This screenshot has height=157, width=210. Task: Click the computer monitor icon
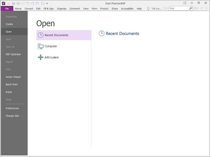[x=41, y=46]
